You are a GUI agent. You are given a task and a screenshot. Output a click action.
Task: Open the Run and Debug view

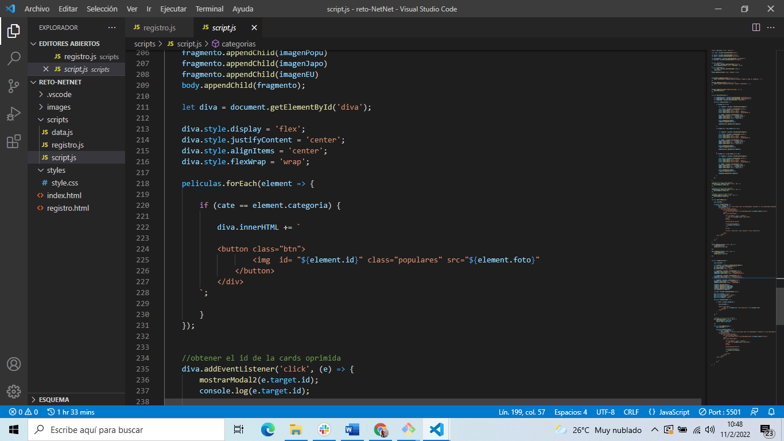click(x=14, y=114)
